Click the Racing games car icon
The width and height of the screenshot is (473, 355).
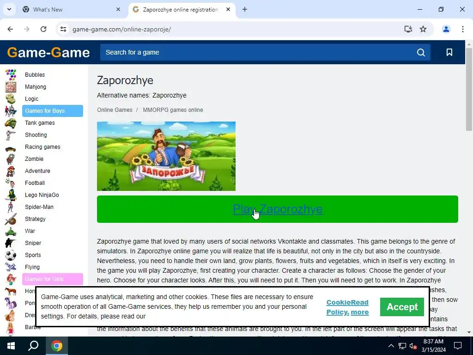point(11,149)
